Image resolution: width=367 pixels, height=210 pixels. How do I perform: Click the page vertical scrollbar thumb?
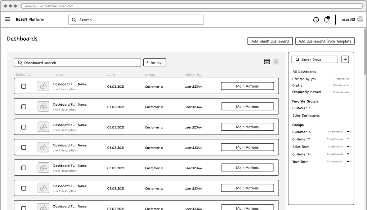tap(365, 52)
